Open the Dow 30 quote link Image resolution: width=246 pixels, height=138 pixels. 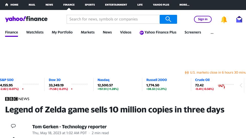pos(55,80)
